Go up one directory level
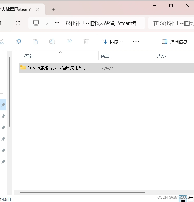 pyautogui.click(x=1, y=23)
